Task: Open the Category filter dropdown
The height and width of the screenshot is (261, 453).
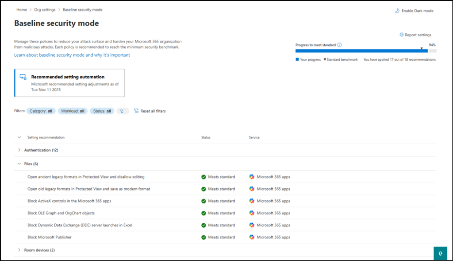Action: click(41, 111)
